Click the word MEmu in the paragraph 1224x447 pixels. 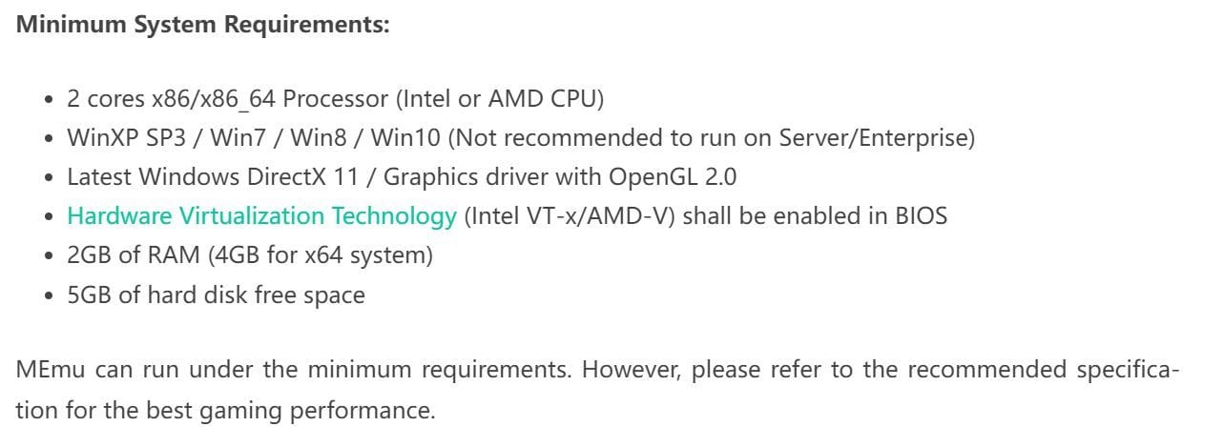pyautogui.click(x=49, y=370)
